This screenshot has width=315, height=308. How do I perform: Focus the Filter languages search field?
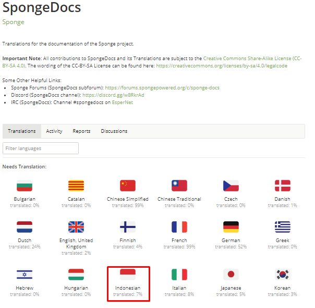[41, 149]
